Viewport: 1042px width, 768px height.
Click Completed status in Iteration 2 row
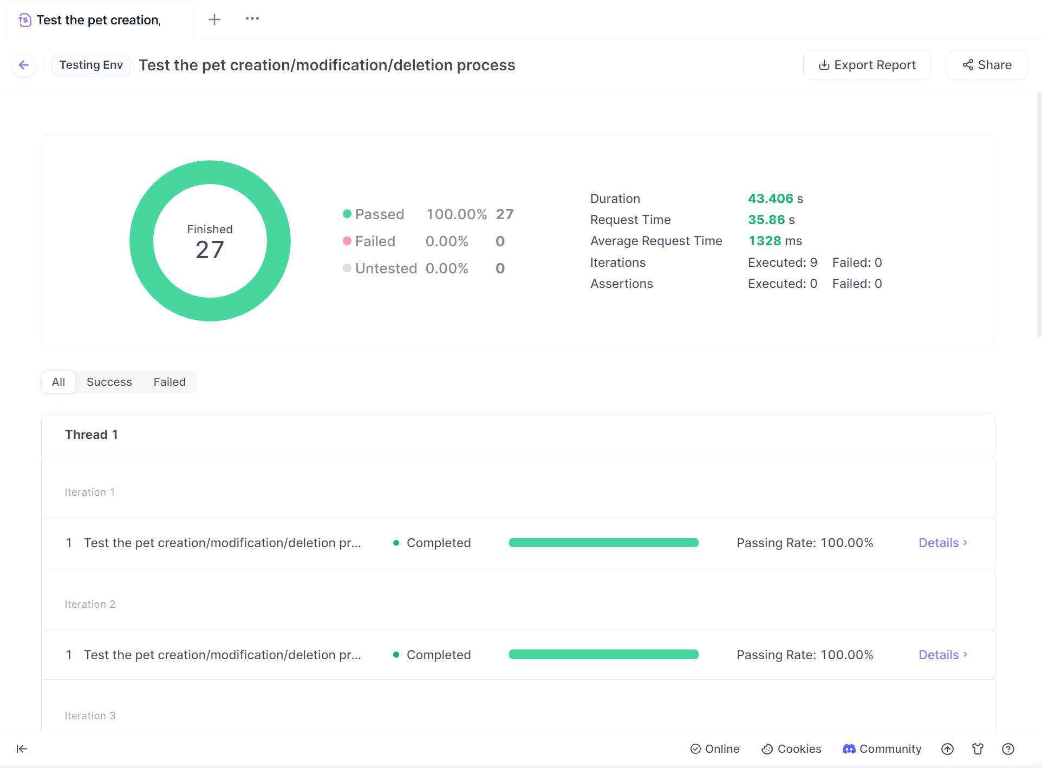click(x=432, y=655)
